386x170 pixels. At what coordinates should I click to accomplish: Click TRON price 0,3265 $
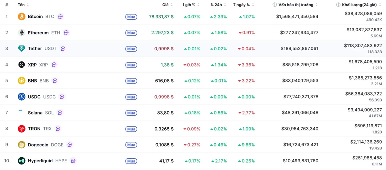pyautogui.click(x=164, y=129)
